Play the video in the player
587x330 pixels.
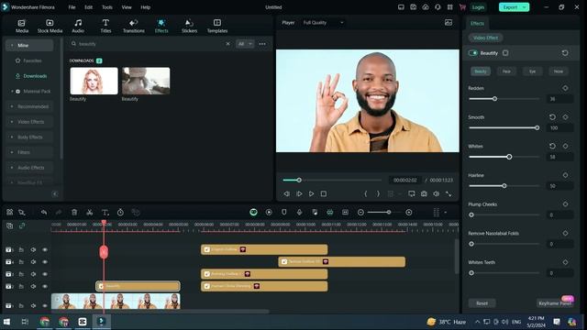311,193
